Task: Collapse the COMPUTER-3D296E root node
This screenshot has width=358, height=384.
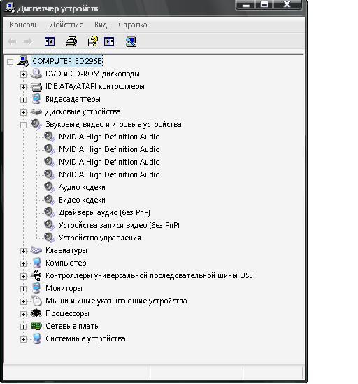Action: click(x=10, y=62)
